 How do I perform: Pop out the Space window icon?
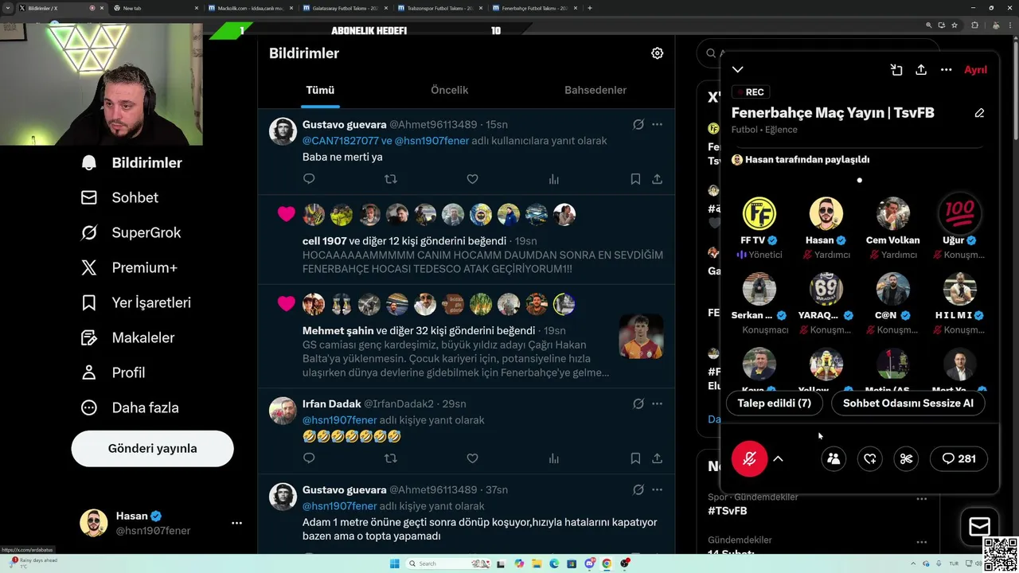896,70
